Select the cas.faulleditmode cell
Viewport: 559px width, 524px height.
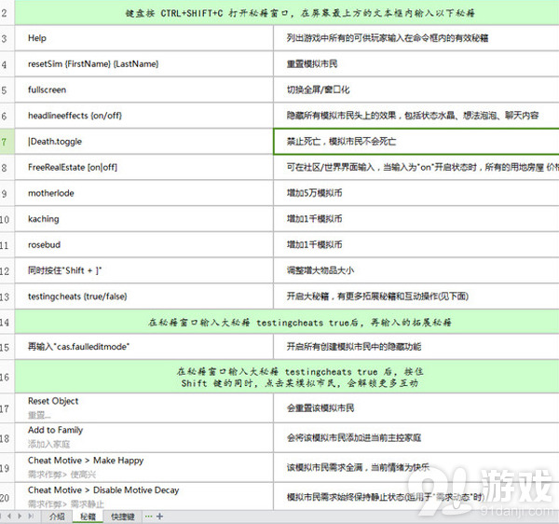(x=144, y=347)
